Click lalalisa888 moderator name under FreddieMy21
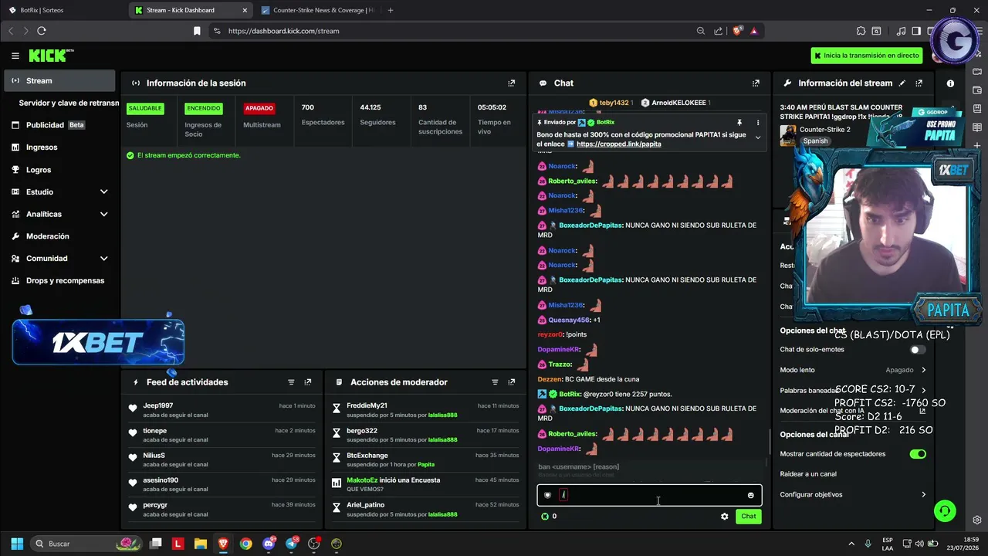The image size is (988, 556). click(x=443, y=415)
